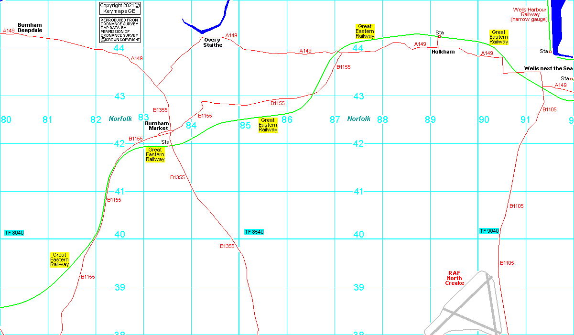Click the bottom-left Great Eastern Railway label
This screenshot has height=335, width=574.
[60, 259]
